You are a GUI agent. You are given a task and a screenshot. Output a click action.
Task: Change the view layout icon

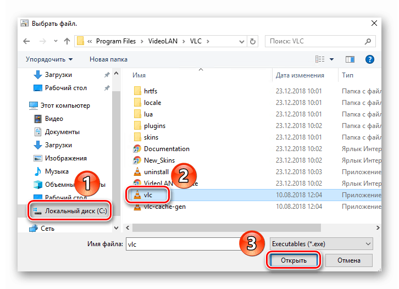pyautogui.click(x=320, y=59)
